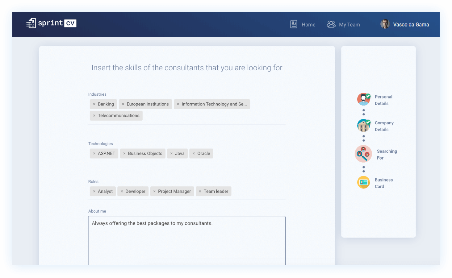Remove Telecommunications from Industries
This screenshot has width=452, height=278.
coord(94,115)
